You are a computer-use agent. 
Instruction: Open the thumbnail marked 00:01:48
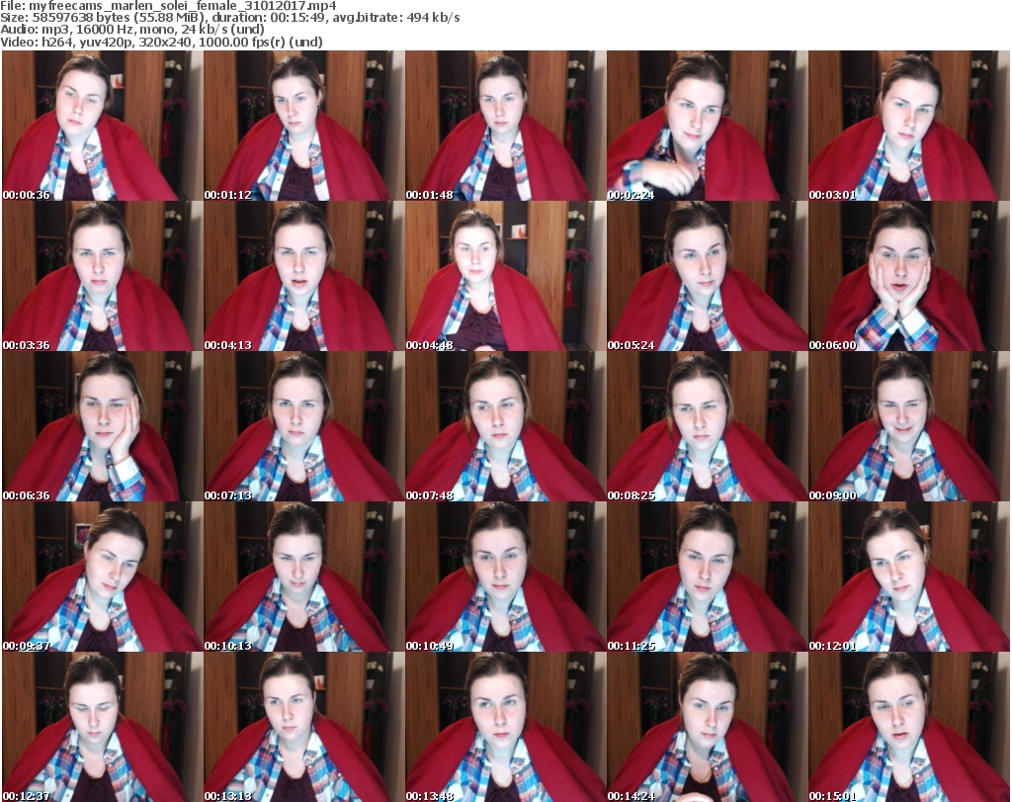click(x=505, y=127)
